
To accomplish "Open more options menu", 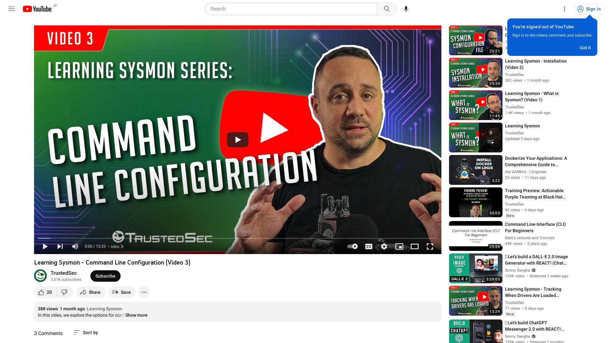I will pyautogui.click(x=144, y=292).
